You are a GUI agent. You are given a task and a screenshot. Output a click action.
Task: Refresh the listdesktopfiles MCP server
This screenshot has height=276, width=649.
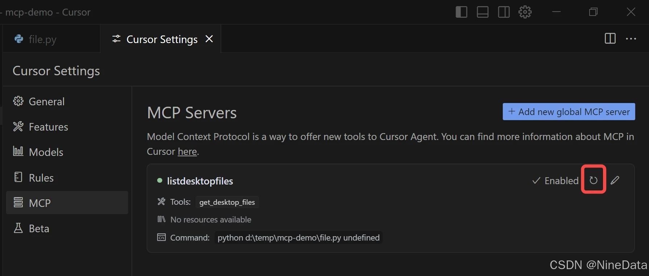pyautogui.click(x=593, y=180)
